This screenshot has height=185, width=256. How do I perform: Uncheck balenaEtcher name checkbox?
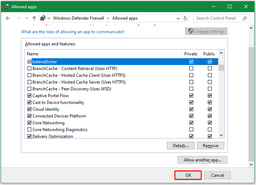29,62
